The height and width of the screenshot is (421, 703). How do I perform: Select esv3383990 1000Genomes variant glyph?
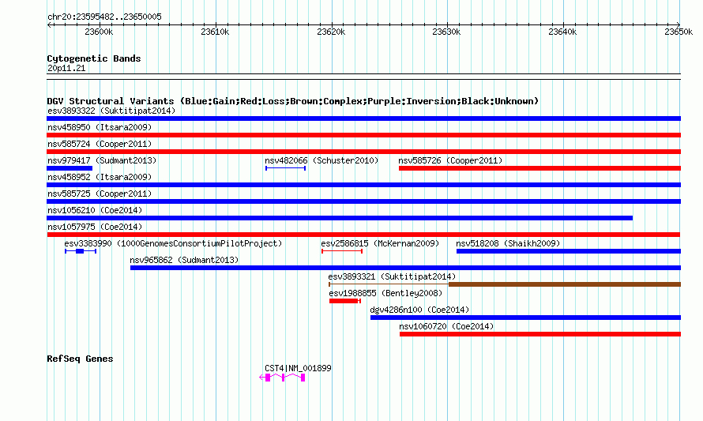[81, 251]
